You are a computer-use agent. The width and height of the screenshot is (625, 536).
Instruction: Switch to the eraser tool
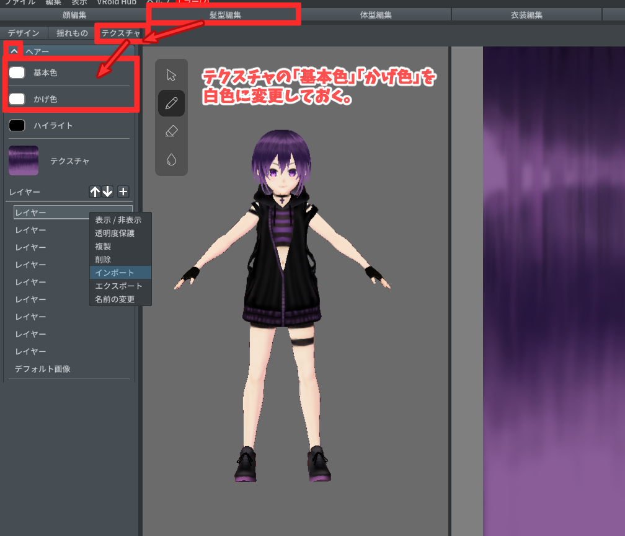pos(172,131)
